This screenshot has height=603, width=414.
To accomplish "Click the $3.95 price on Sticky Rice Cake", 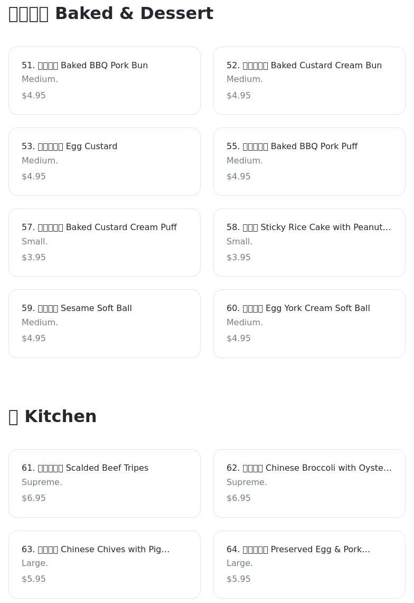I will pos(239,258).
